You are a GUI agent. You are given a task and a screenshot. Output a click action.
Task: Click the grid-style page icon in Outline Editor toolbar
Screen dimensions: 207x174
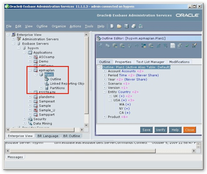point(173,46)
